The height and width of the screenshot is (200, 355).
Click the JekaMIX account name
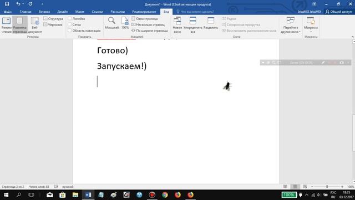coord(310,12)
